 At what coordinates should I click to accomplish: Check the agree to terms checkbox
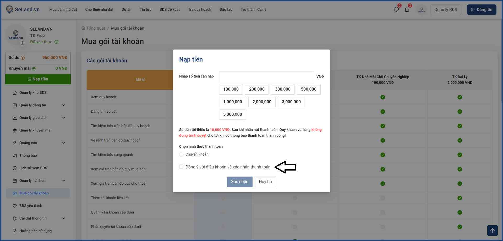181,167
